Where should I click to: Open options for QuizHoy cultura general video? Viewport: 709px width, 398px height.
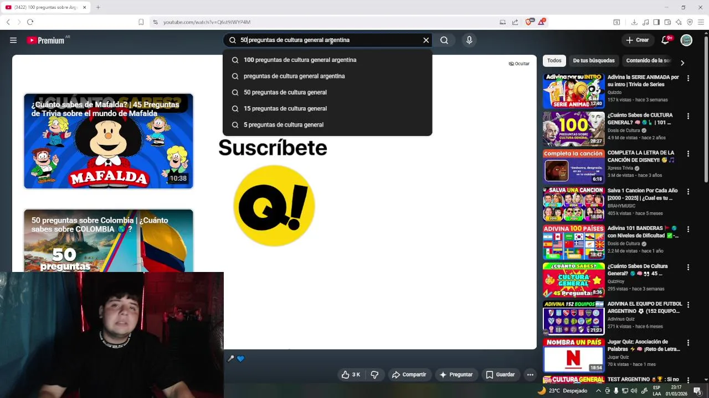click(x=688, y=267)
